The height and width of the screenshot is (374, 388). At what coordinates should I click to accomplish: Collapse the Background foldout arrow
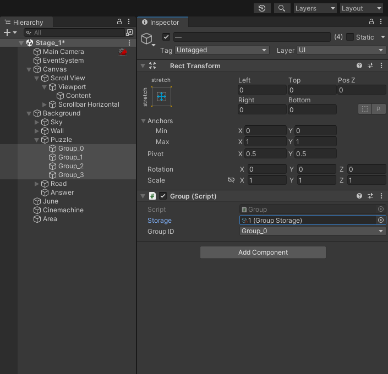click(29, 113)
